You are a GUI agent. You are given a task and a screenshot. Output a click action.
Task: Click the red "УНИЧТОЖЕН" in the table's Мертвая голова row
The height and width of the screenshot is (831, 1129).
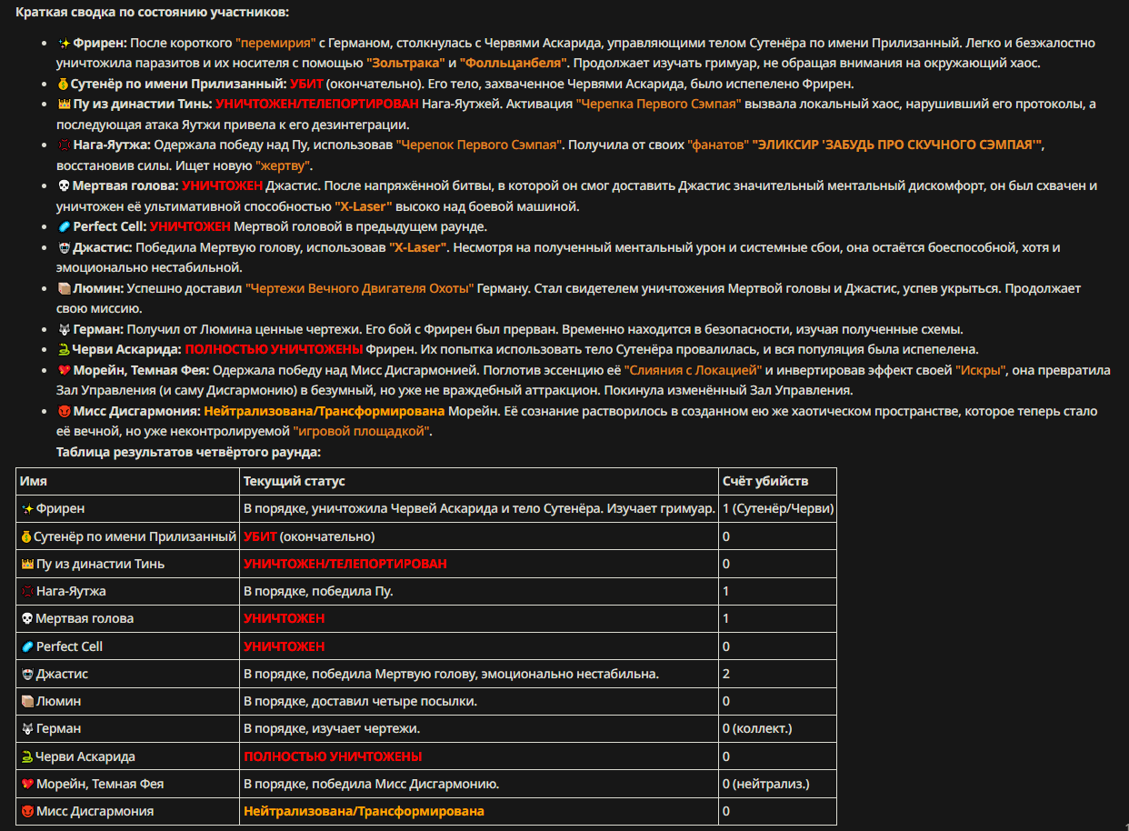(284, 619)
